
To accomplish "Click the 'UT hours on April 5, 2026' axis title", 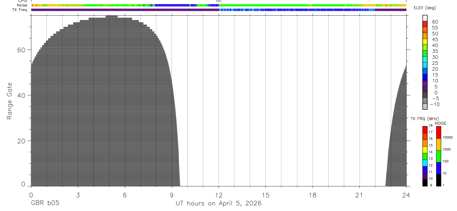I will 218,204.
